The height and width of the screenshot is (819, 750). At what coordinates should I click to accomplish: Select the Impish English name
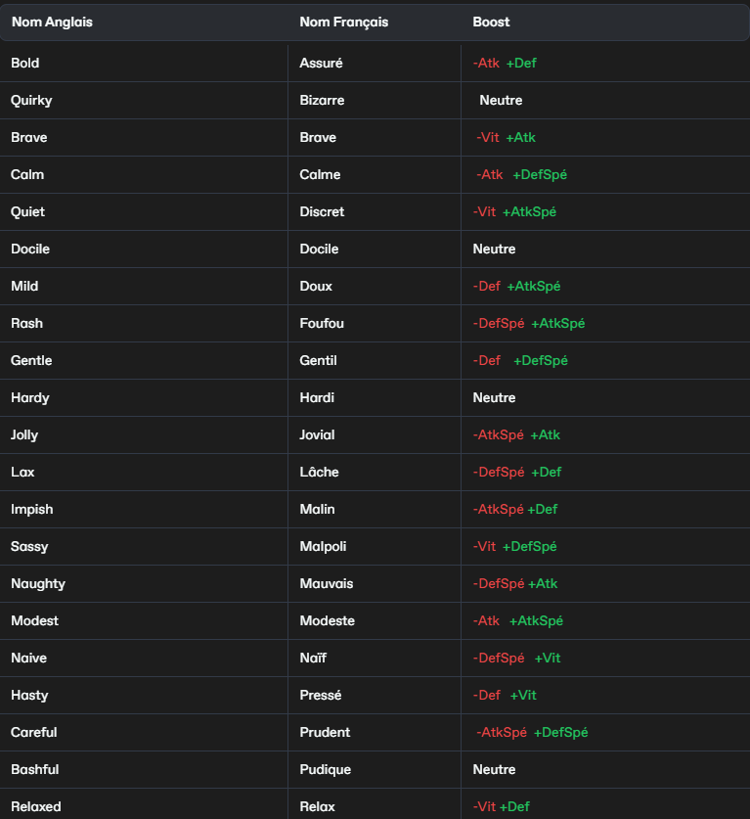click(x=32, y=509)
